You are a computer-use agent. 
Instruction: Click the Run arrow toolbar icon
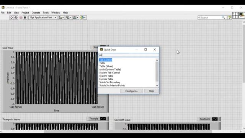(x=11, y=18)
